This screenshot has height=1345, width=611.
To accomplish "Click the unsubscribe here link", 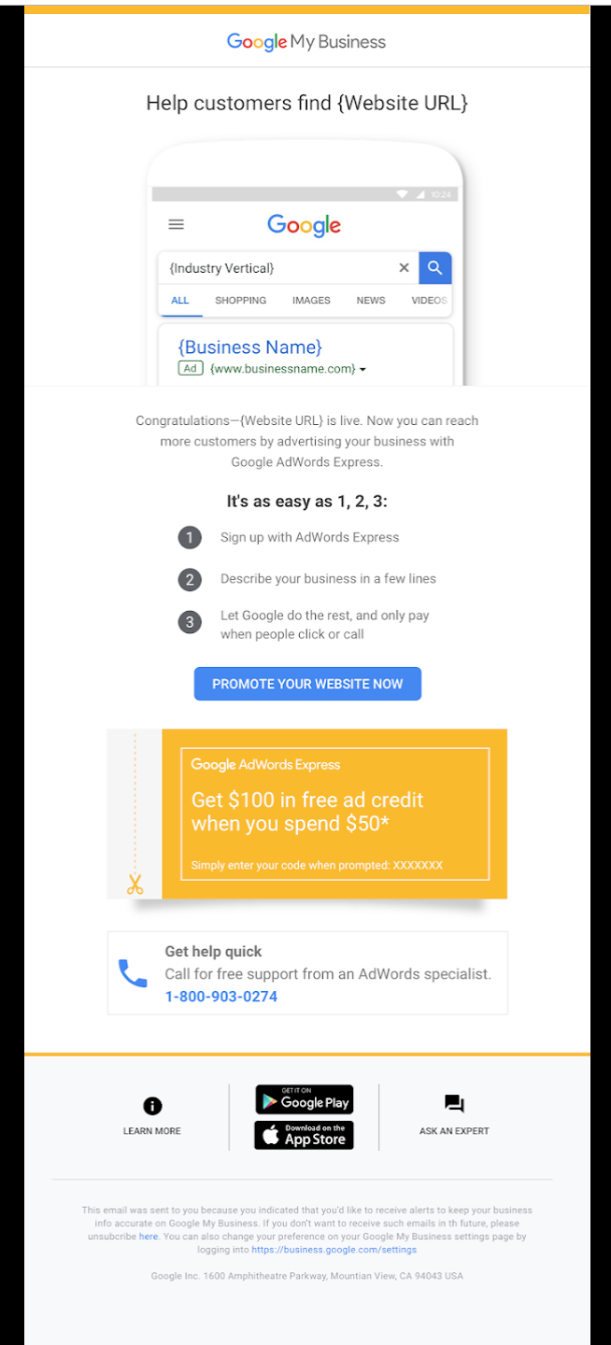I will click(149, 1237).
